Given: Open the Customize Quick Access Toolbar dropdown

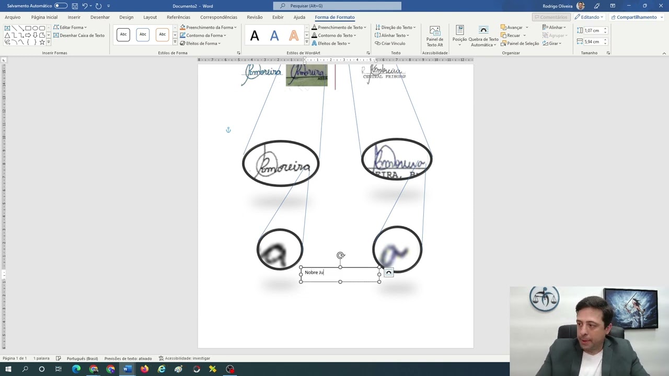Looking at the screenshot, I should point(108,6).
